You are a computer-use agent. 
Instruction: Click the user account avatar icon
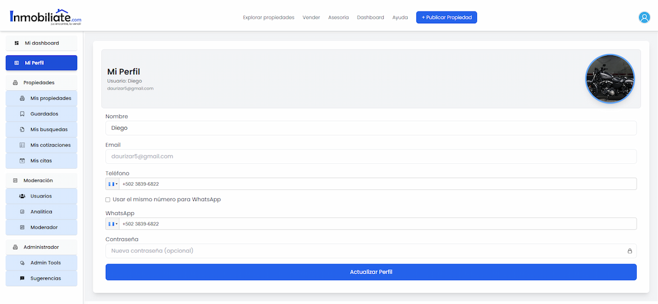(644, 18)
